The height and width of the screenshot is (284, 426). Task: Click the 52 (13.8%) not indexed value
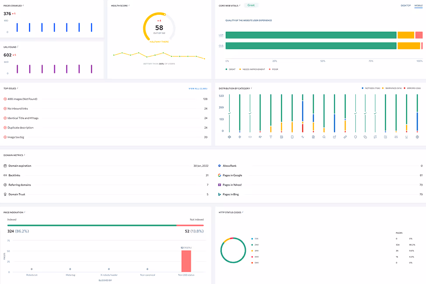[194, 231]
